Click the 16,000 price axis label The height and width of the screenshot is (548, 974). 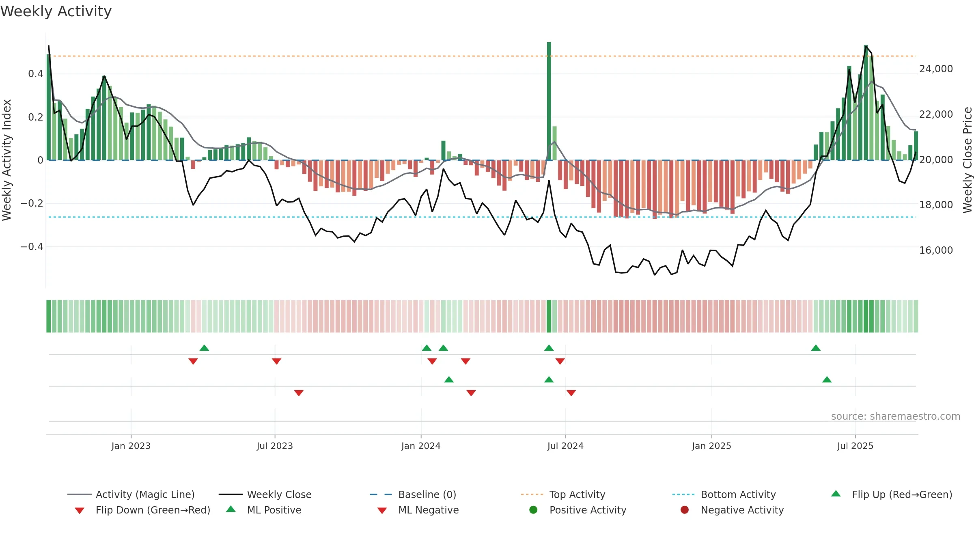click(936, 250)
